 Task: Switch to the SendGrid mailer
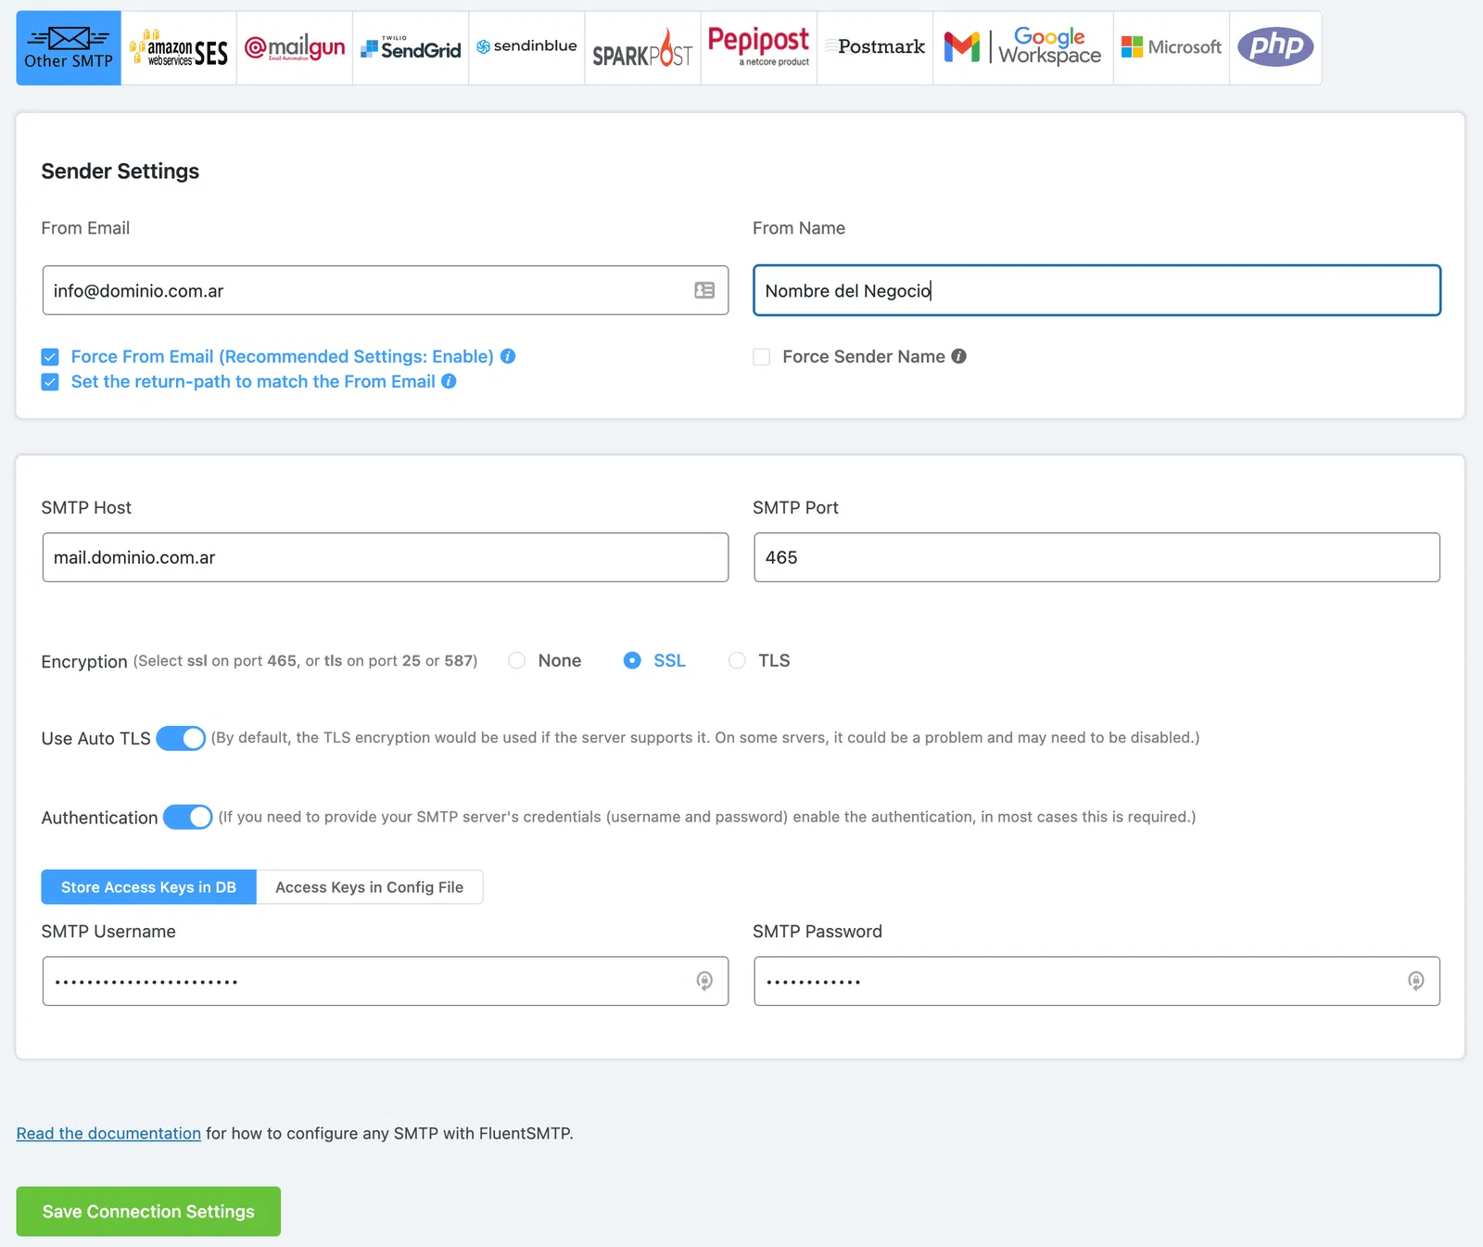410,47
